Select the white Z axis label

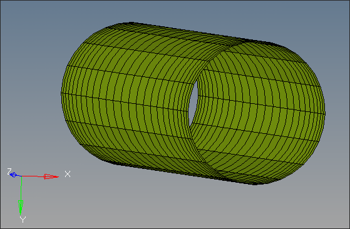(9, 171)
